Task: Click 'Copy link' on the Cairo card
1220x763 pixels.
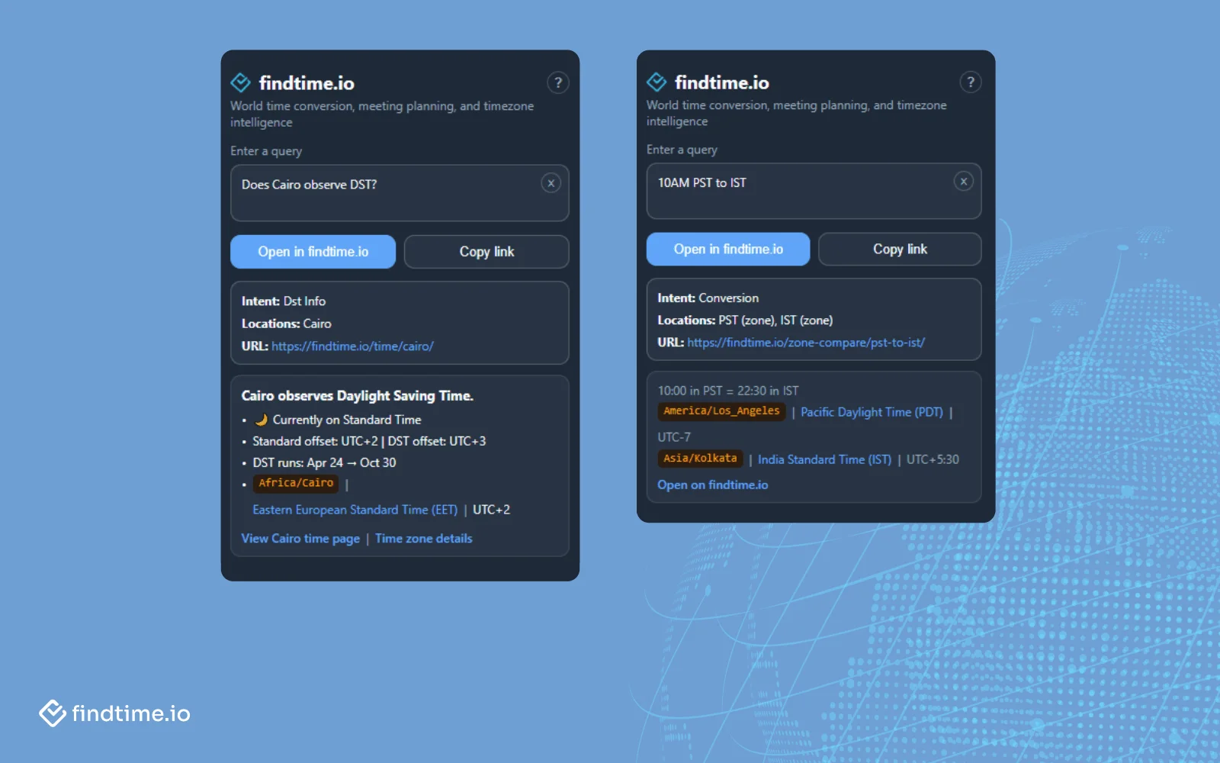Action: [486, 251]
